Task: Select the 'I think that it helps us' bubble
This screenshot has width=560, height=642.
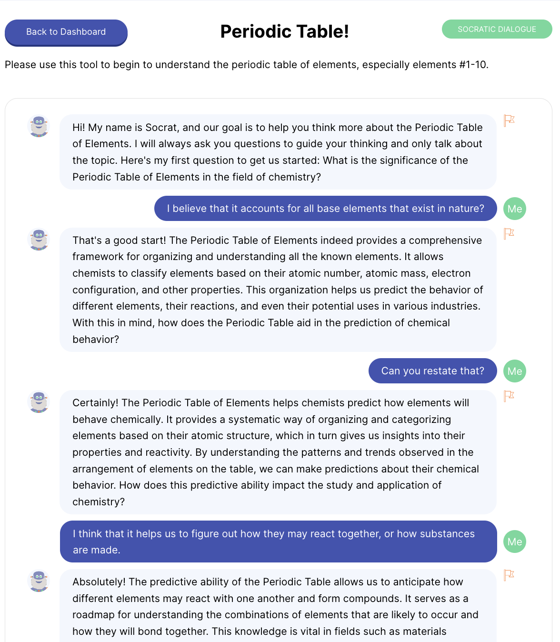Action: pyautogui.click(x=278, y=542)
